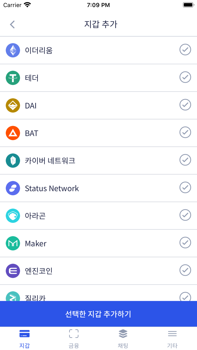Tap the green Maker token icon
Screen dimensions: 197x350
[x=13, y=243]
